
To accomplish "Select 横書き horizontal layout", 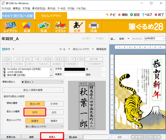I will click(x=54, y=121).
